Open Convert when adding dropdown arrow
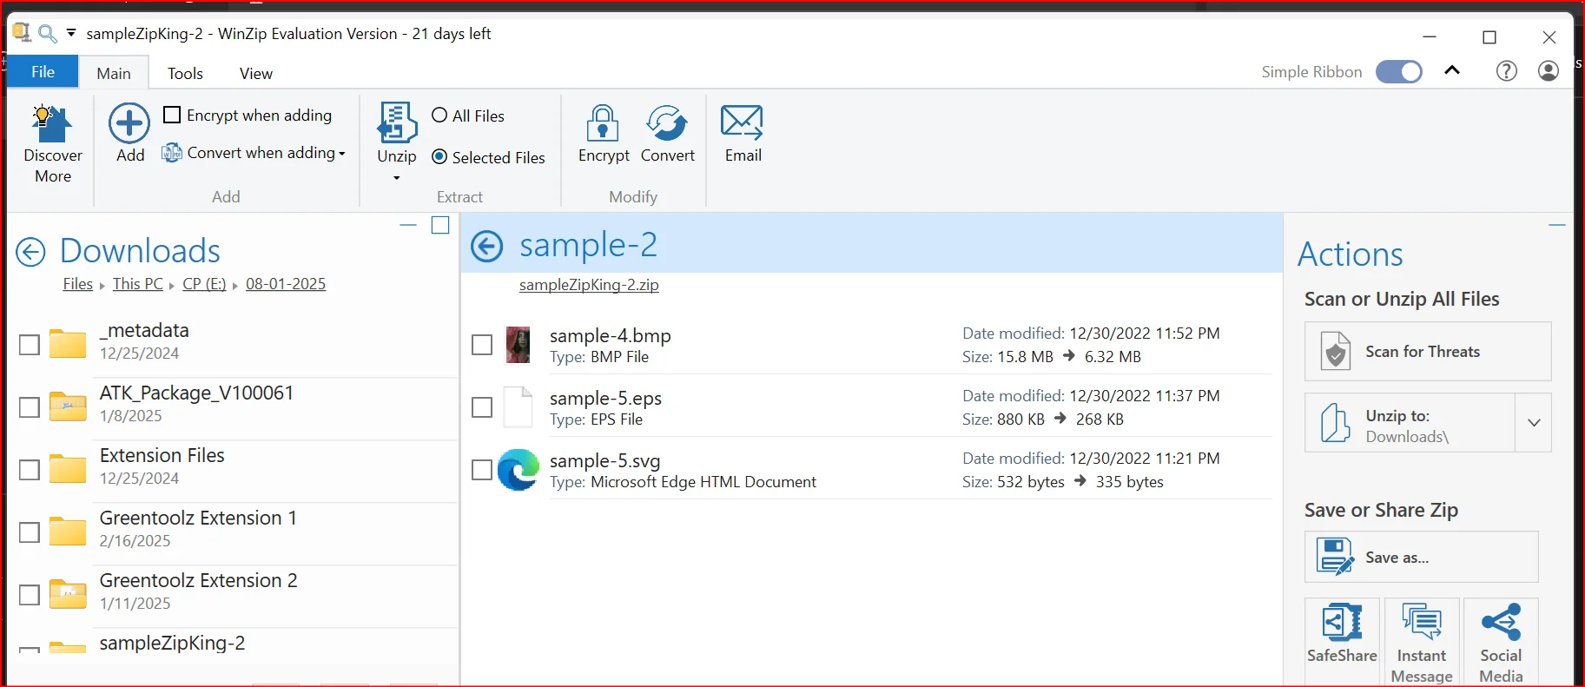 [342, 154]
